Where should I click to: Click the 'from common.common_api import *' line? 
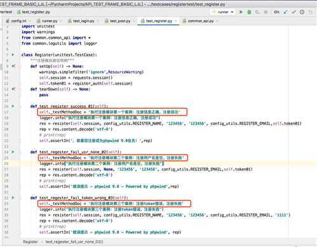pyautogui.click(x=56, y=38)
